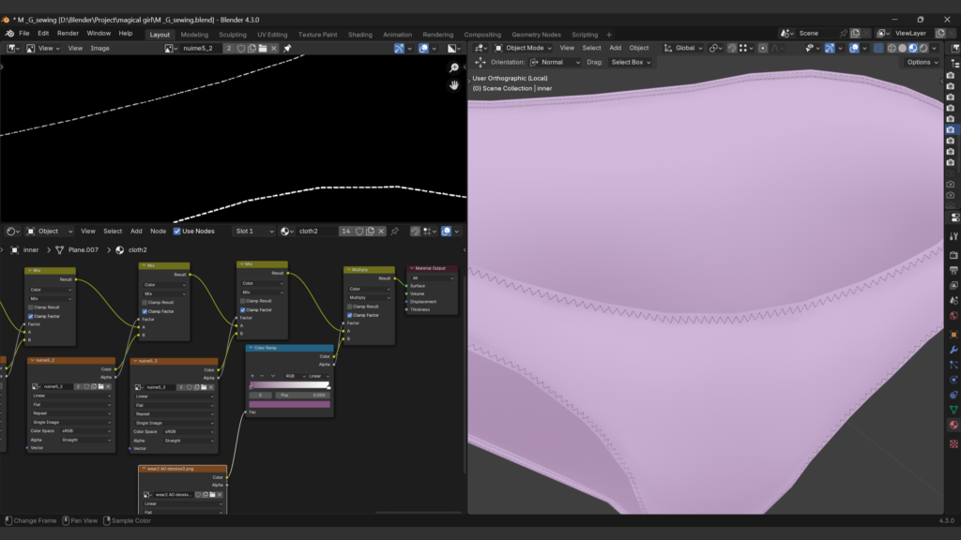Click the fake user shield icon beside cloth2
Image resolution: width=961 pixels, height=540 pixels.
click(x=358, y=231)
